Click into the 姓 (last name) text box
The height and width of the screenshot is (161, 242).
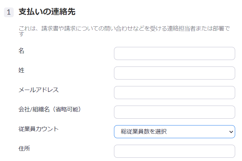coord(174,73)
